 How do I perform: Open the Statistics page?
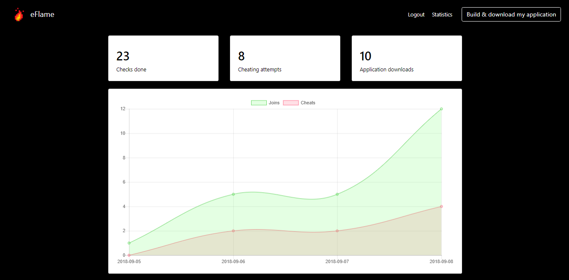[x=442, y=14]
